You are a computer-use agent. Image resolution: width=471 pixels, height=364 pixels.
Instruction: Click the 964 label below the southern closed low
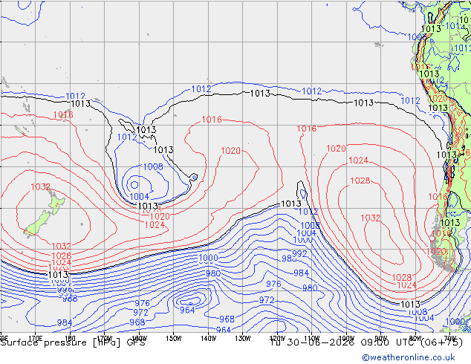(187, 310)
